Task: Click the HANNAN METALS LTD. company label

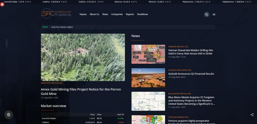Action: point(178,47)
